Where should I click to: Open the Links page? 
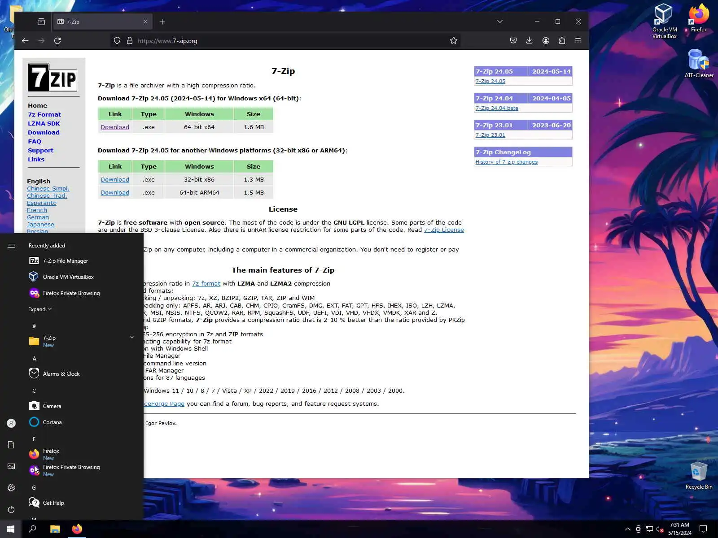tap(36, 160)
